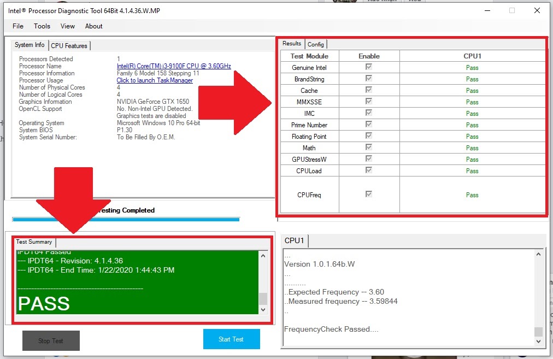Click Family 6 Model 158 Stepping 11
This screenshot has height=359, width=553.
pos(158,73)
